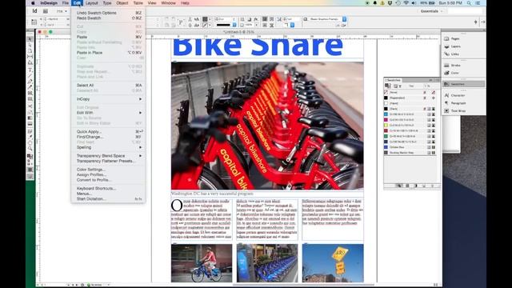Select the Selection tool in the Tools panel
The image size is (512, 288).
pyautogui.click(x=30, y=39)
